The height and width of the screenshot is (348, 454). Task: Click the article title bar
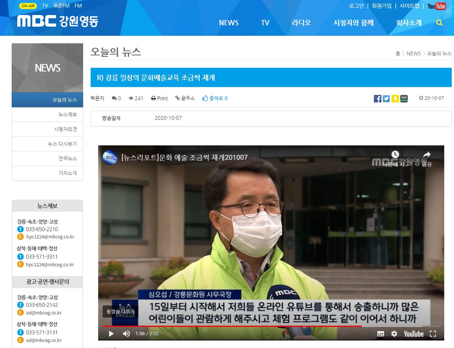(x=271, y=78)
